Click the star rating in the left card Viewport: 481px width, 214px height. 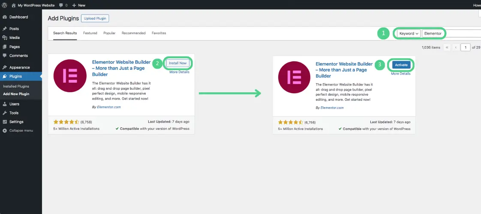[x=66, y=122]
